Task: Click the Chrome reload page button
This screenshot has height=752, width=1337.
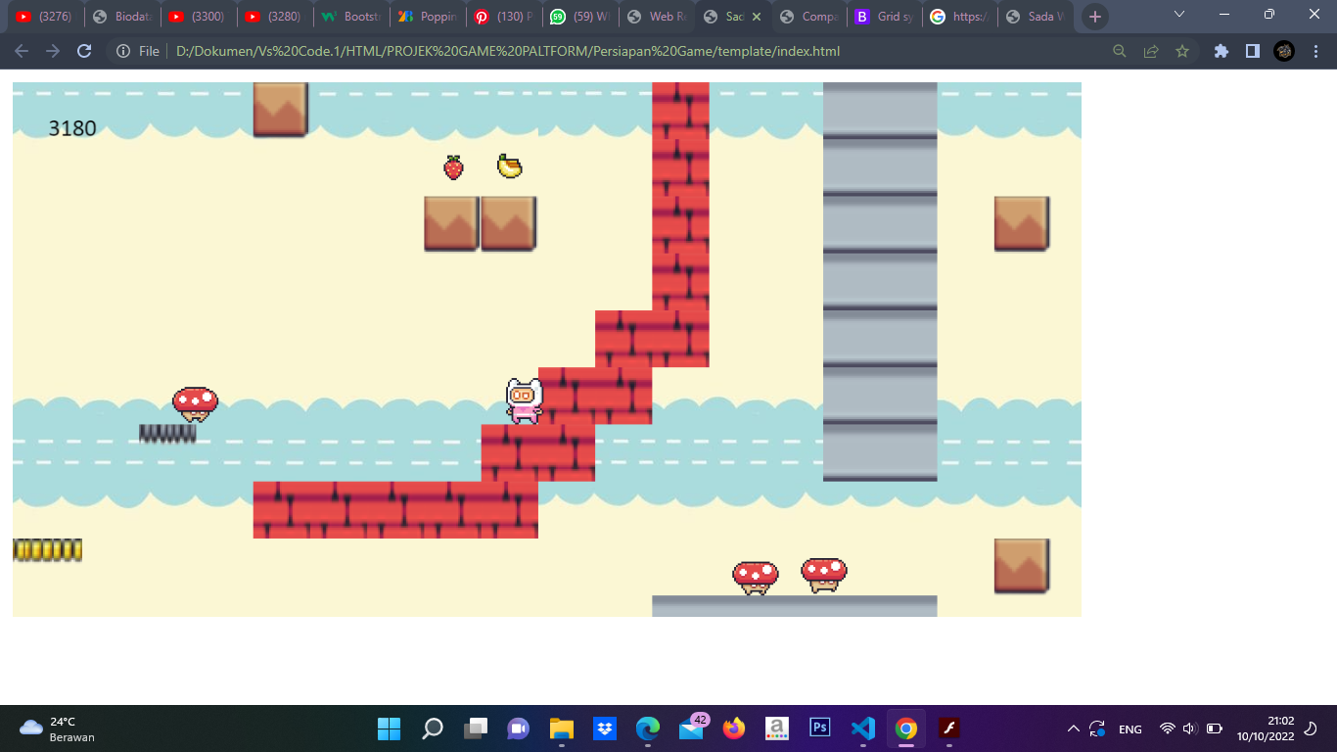Action: 84,51
